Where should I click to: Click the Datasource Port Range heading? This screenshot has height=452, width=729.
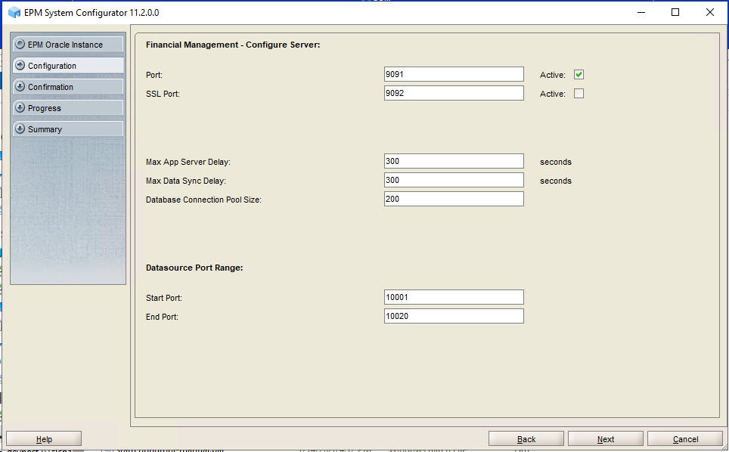pyautogui.click(x=194, y=268)
